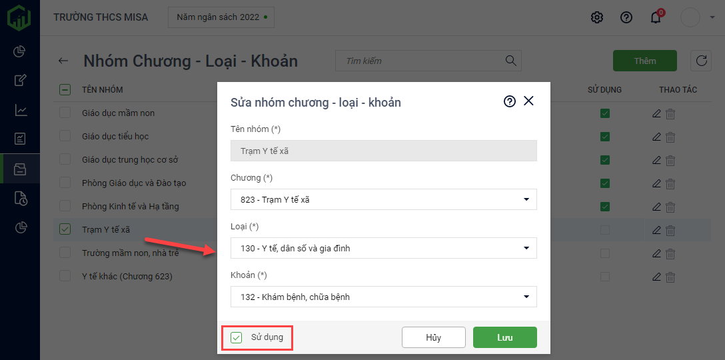
Task: Click the Hủy button
Action: pos(433,337)
